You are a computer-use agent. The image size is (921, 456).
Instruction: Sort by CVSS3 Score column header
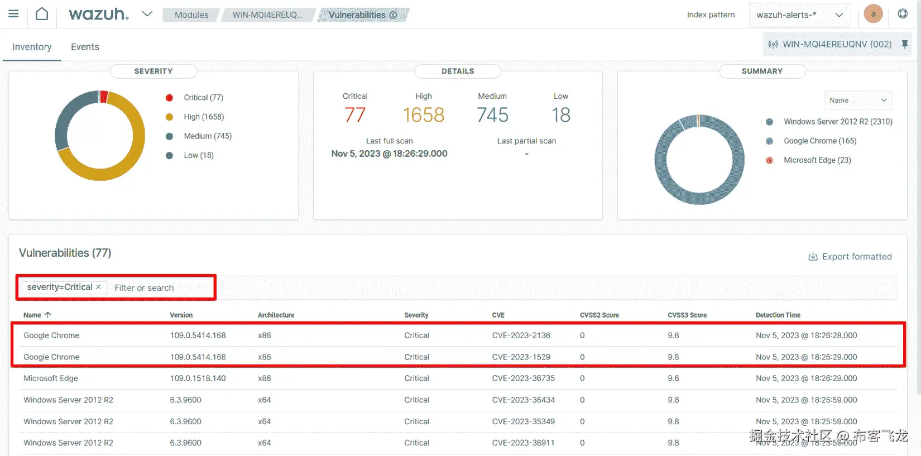(x=687, y=315)
